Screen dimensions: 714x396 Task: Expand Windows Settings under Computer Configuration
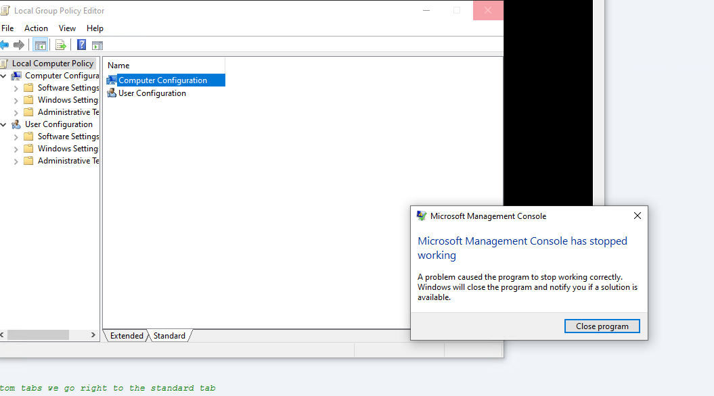point(16,101)
